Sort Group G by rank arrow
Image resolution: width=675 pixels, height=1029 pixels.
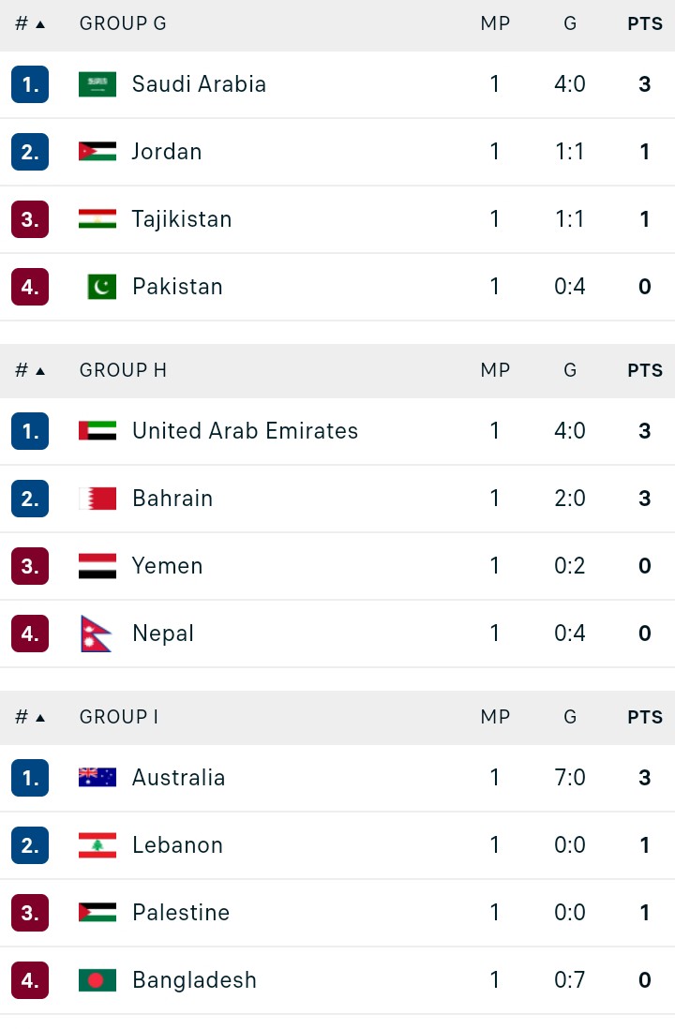39,24
